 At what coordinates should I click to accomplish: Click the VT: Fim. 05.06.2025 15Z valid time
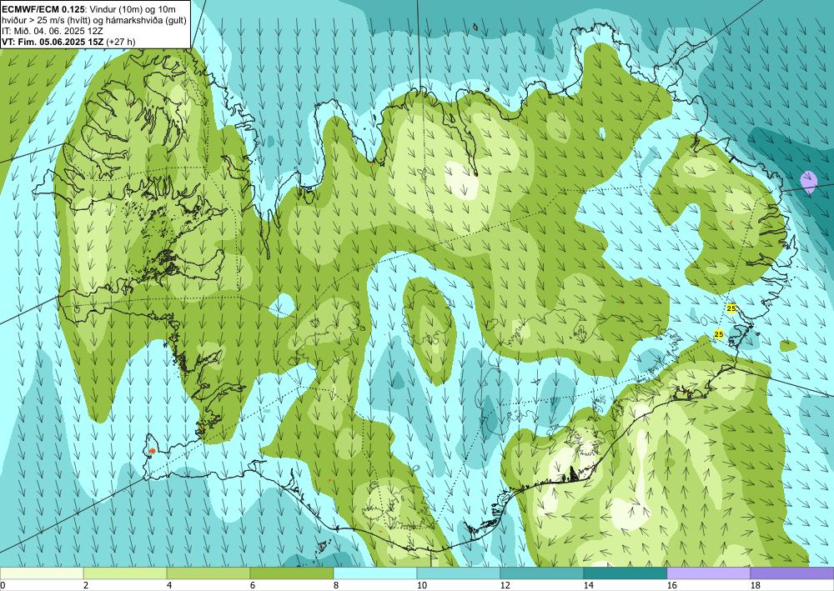tap(53, 42)
